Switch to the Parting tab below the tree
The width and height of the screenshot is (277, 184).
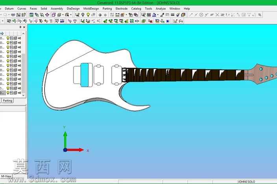7,101
